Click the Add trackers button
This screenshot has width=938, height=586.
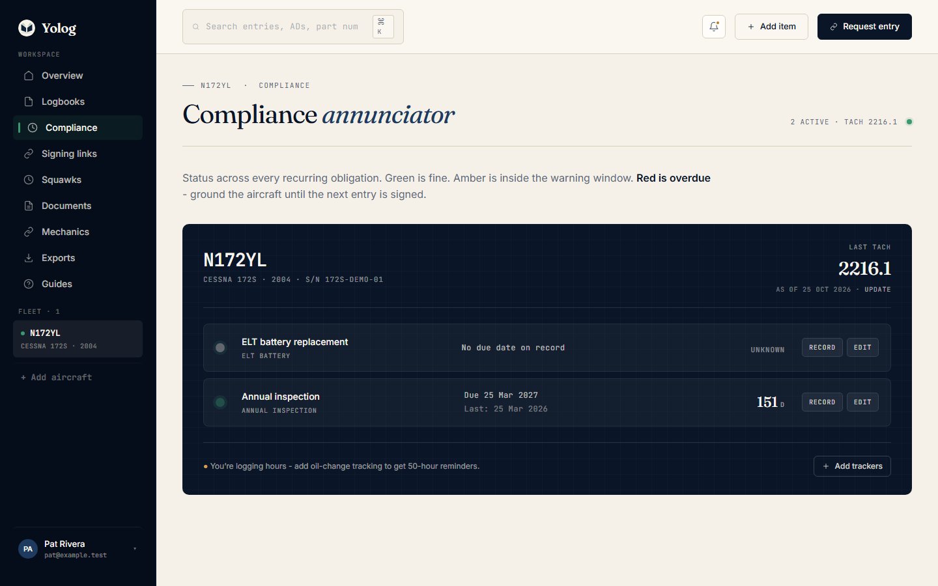point(852,466)
